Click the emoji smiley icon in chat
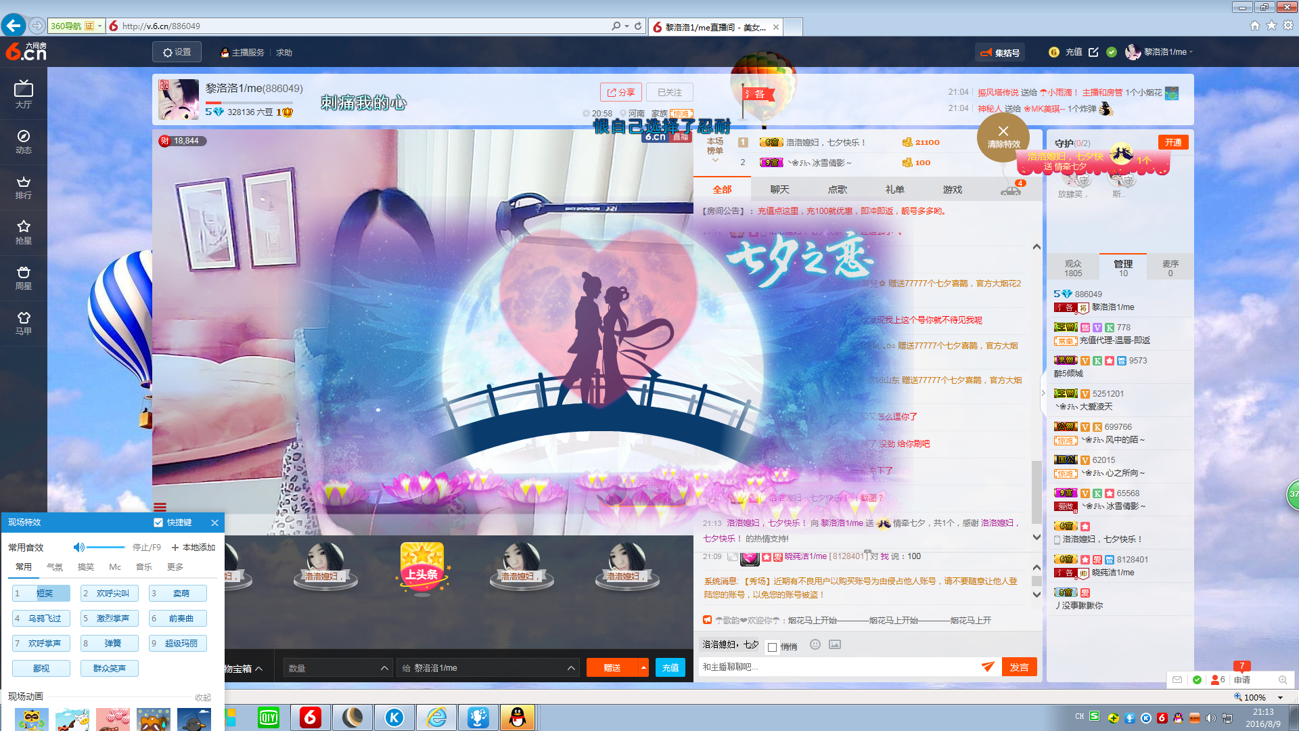The image size is (1299, 731). 815,644
